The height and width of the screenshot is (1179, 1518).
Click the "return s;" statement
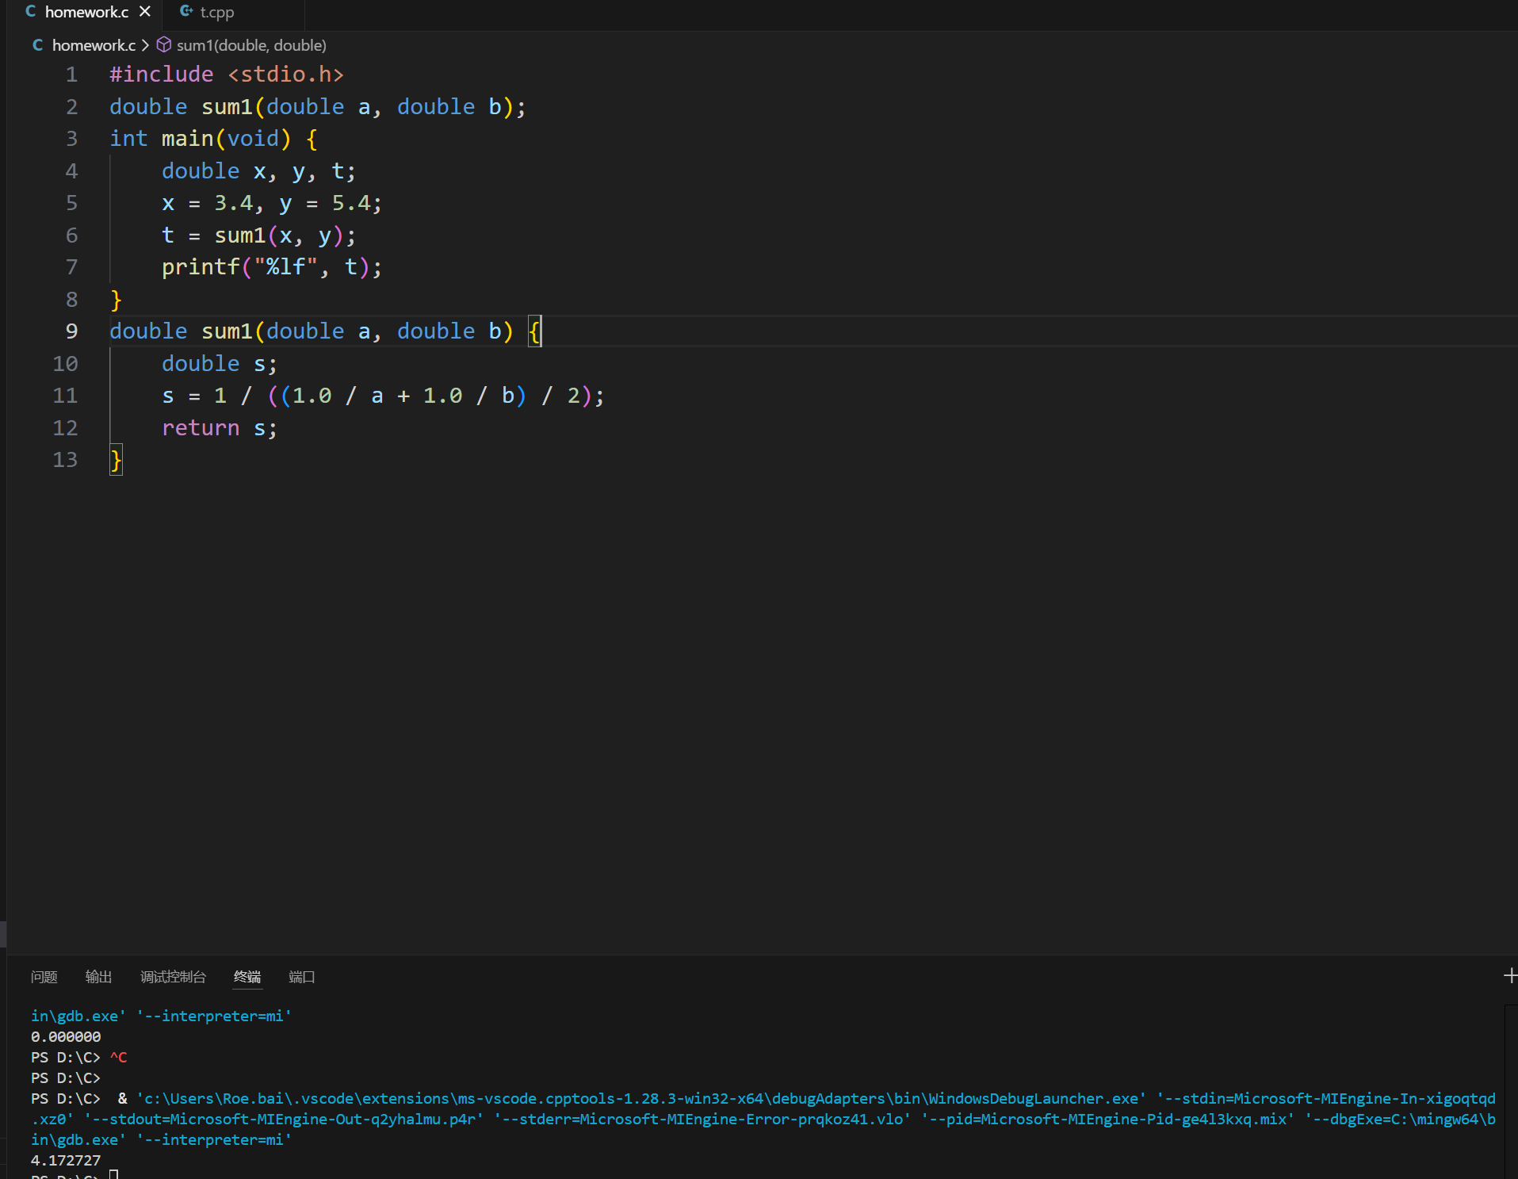[x=220, y=428]
